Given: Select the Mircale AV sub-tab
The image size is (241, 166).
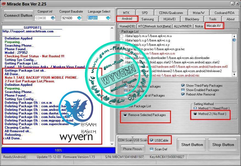Looking at the screenshot, I should point(214,26).
